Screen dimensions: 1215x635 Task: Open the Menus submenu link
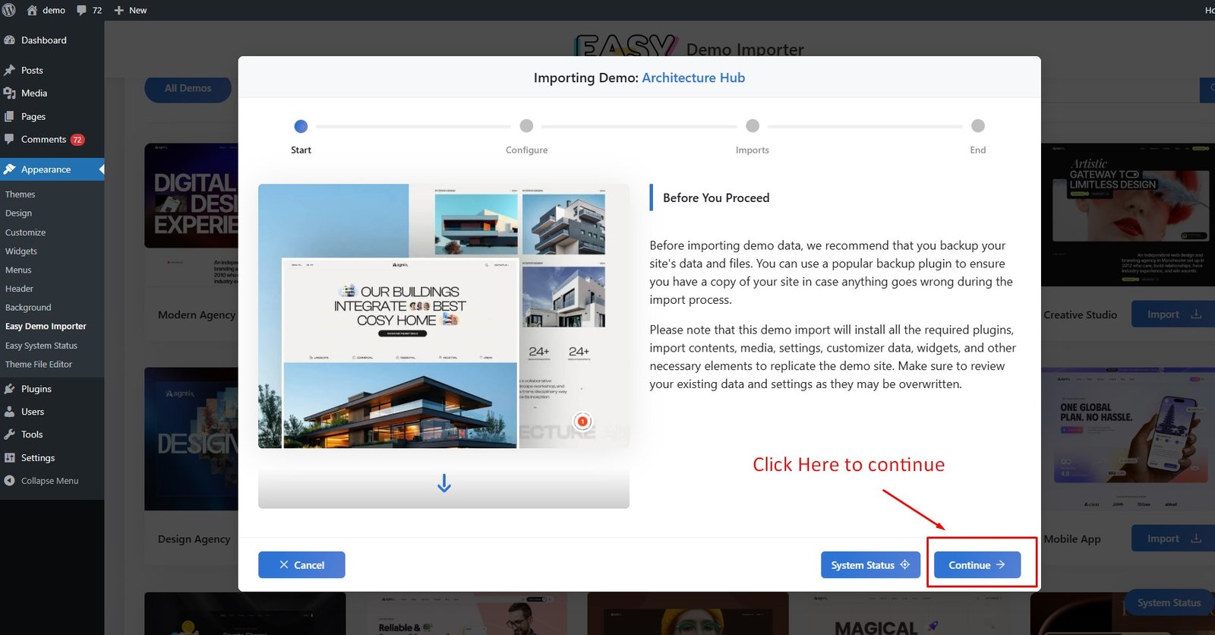18,270
